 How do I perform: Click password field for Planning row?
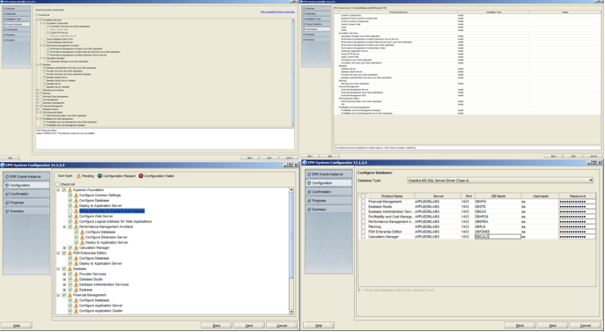577,226
